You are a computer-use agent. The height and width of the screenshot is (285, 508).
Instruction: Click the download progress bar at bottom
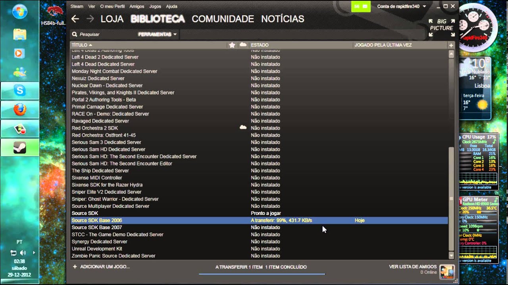pos(262,274)
